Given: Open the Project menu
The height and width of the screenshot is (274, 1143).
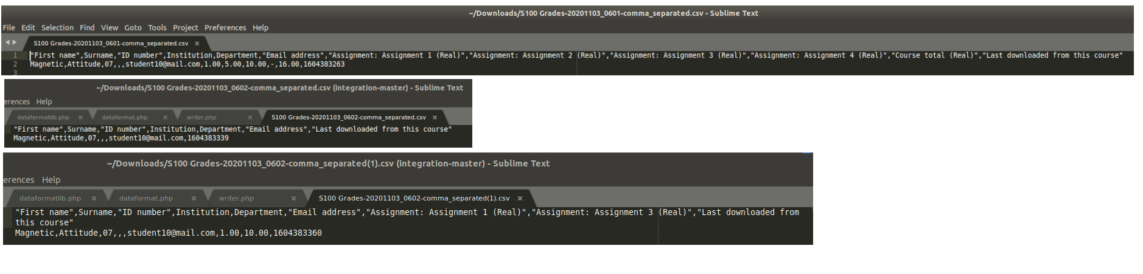Looking at the screenshot, I should tap(185, 28).
